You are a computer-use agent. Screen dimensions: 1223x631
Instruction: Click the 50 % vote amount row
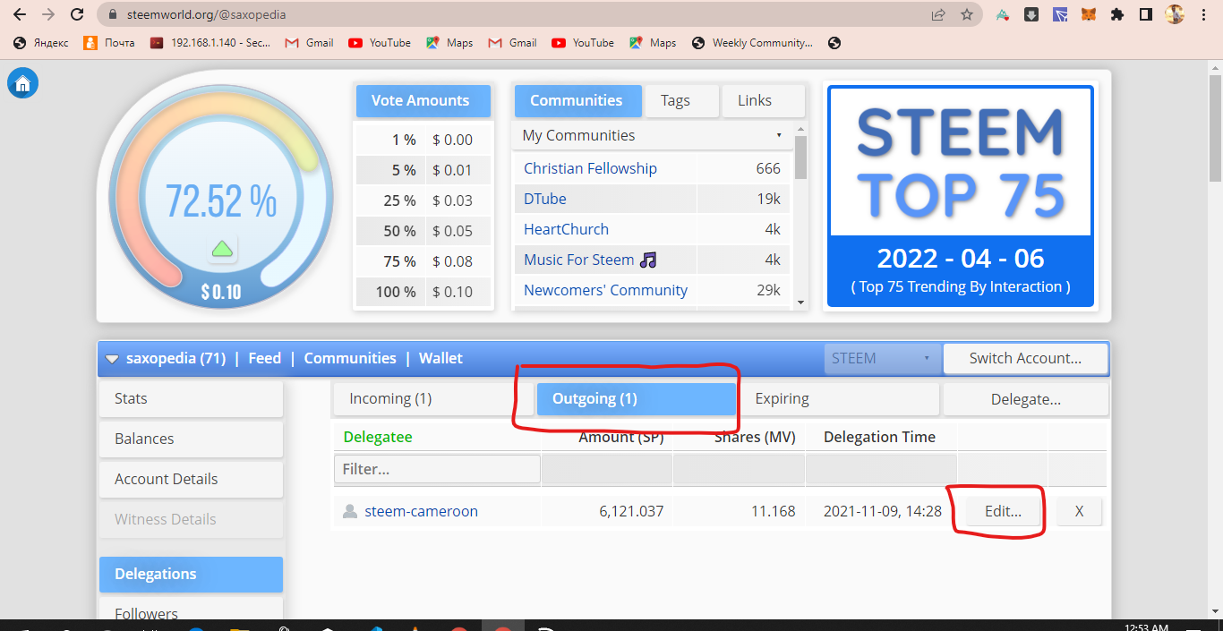coord(423,231)
